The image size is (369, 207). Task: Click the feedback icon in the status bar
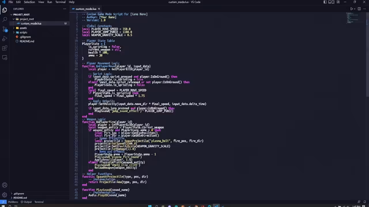click(x=359, y=202)
